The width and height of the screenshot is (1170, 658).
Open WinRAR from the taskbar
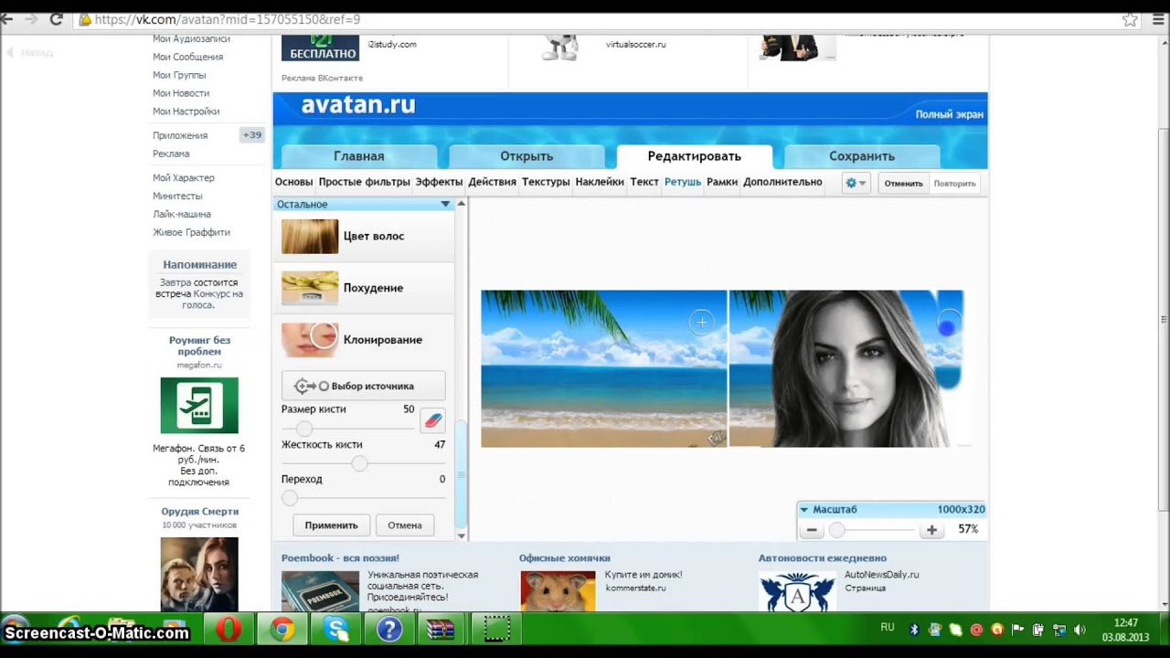pyautogui.click(x=442, y=630)
